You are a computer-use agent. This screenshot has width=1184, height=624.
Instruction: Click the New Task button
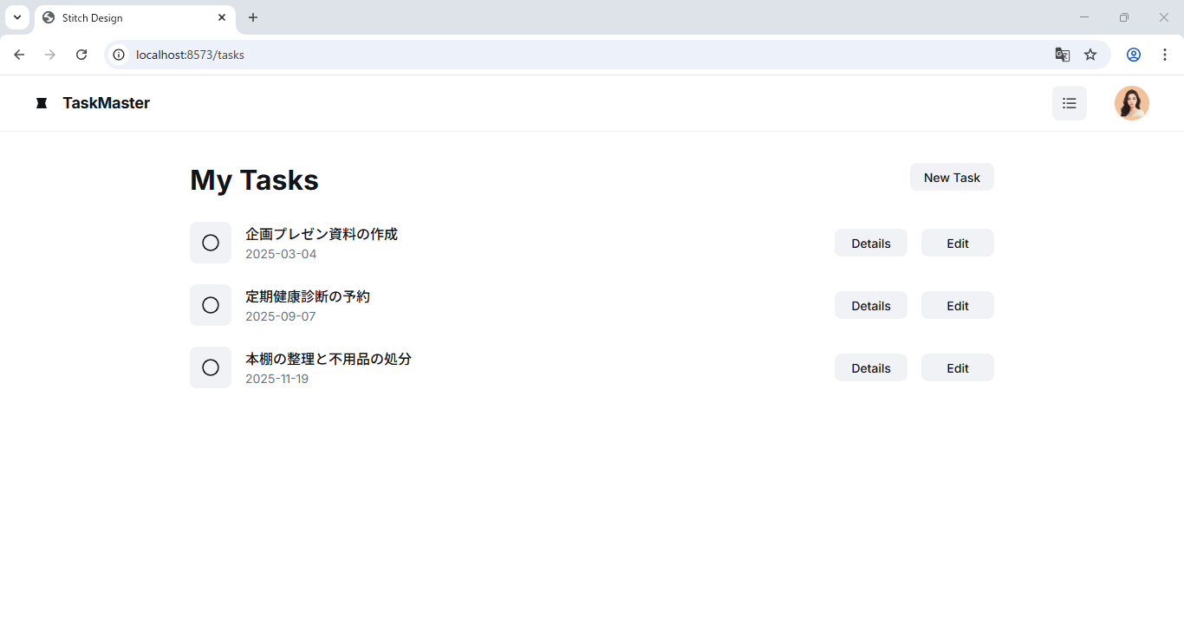tap(952, 177)
